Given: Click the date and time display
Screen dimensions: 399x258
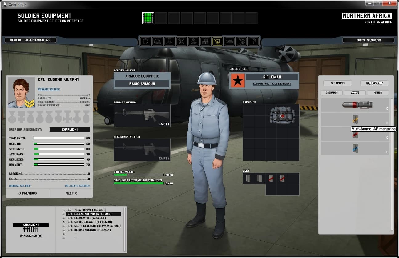Looking at the screenshot, I should pos(30,40).
